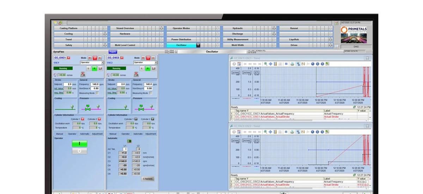Select the OSC2 Operator tab

(x=125, y=134)
